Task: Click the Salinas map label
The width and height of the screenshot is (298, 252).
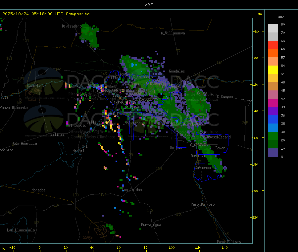Action: pyautogui.click(x=57, y=134)
